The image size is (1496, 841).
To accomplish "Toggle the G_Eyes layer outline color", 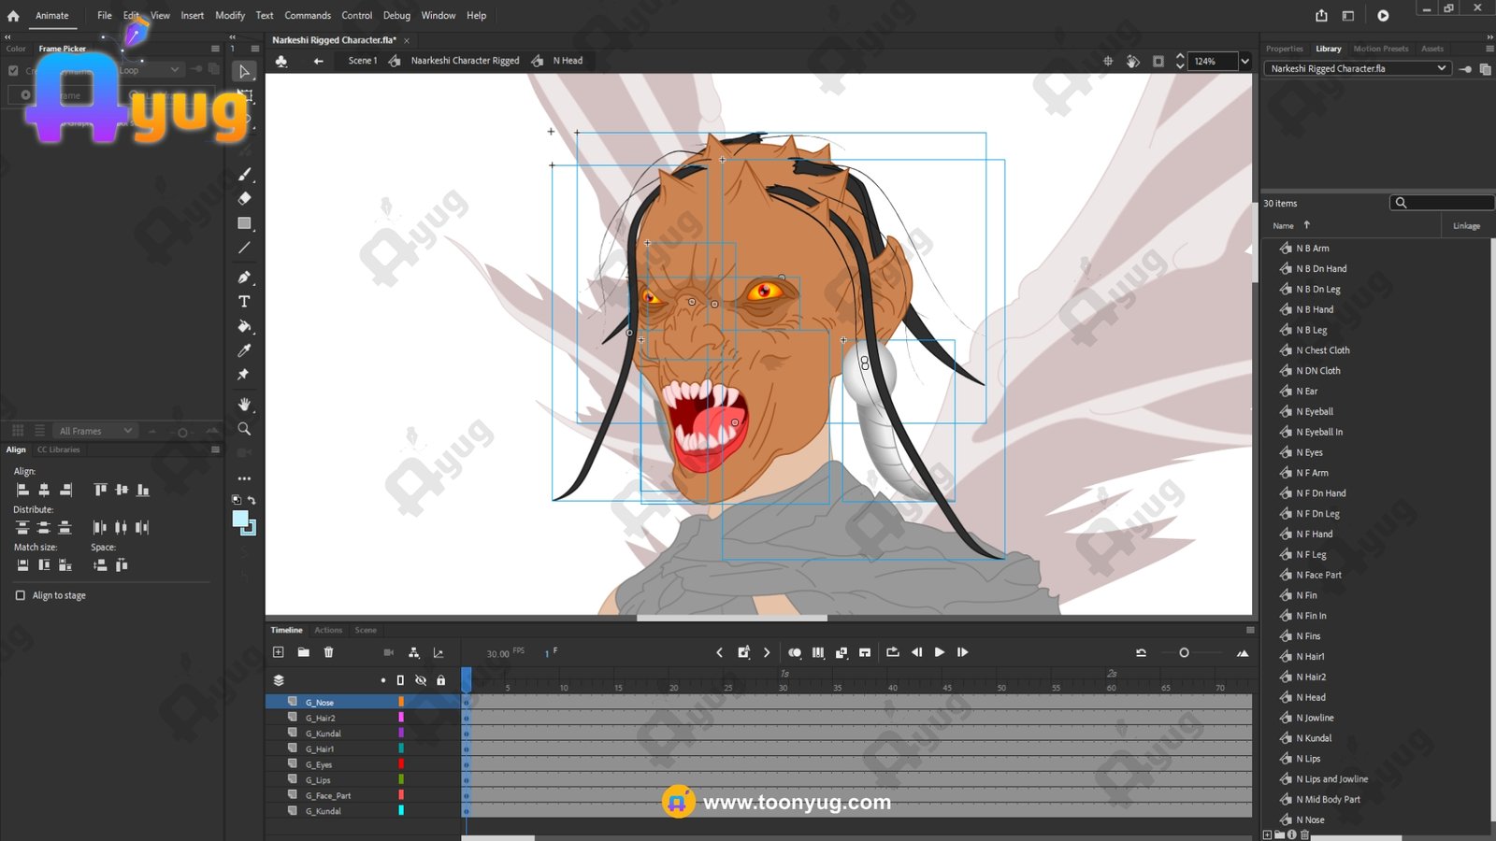I will pyautogui.click(x=401, y=764).
